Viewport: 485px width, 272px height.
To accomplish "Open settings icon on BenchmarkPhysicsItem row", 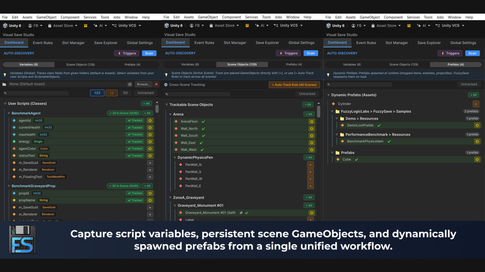I will coord(477,141).
